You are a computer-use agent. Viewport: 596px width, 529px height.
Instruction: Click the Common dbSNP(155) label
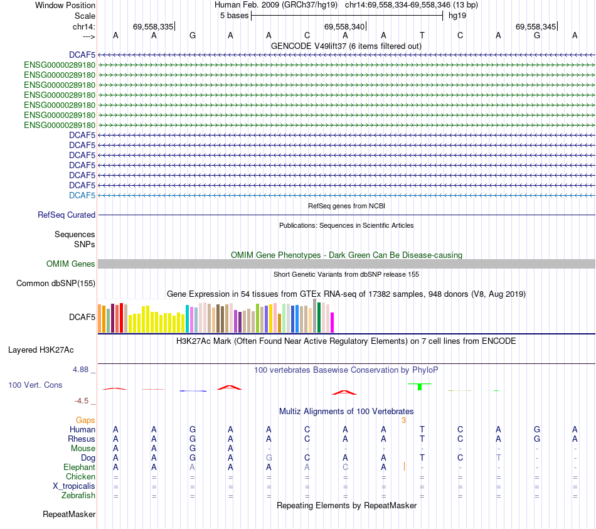pos(56,283)
